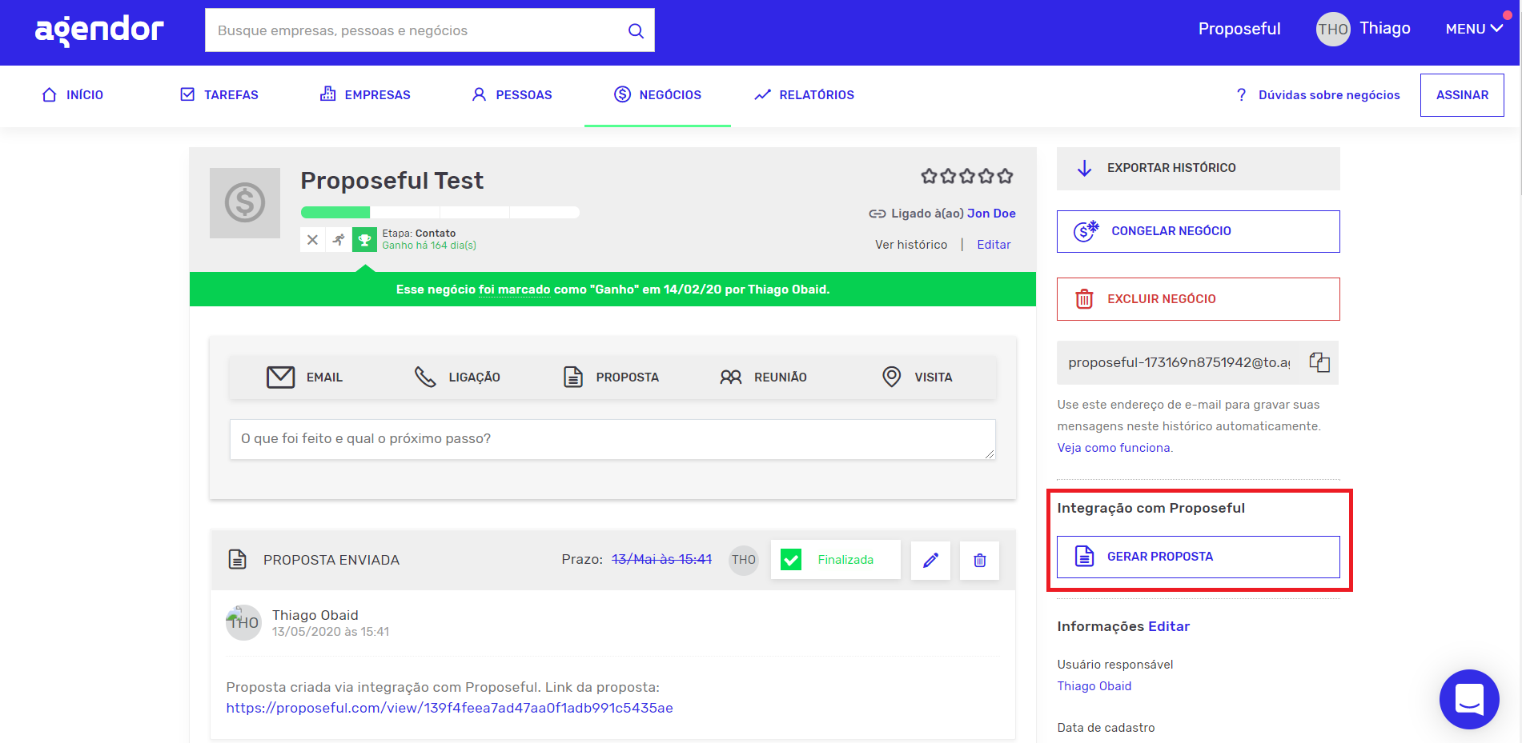Click the foi marcado text in green banner
This screenshot has width=1522, height=743.
(515, 290)
